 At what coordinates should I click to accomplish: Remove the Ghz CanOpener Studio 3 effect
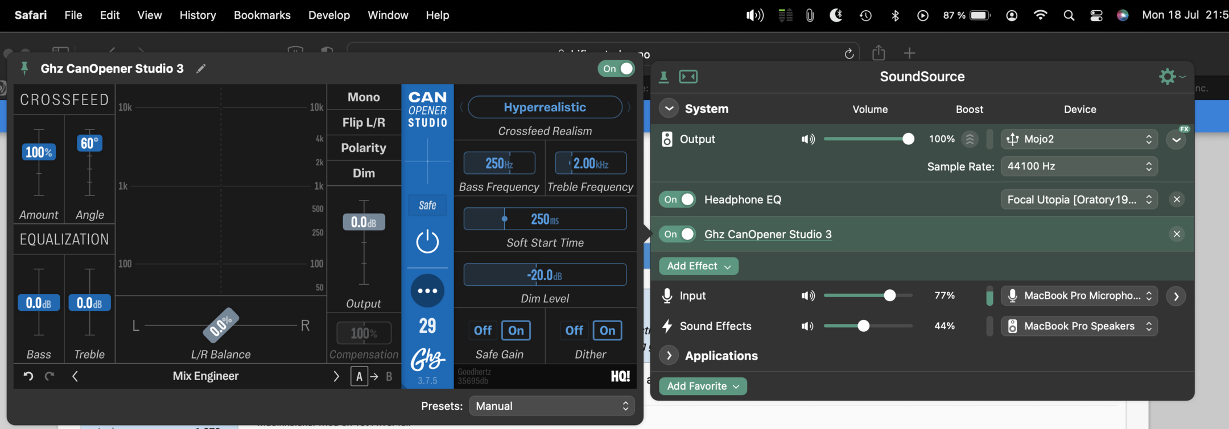1177,234
